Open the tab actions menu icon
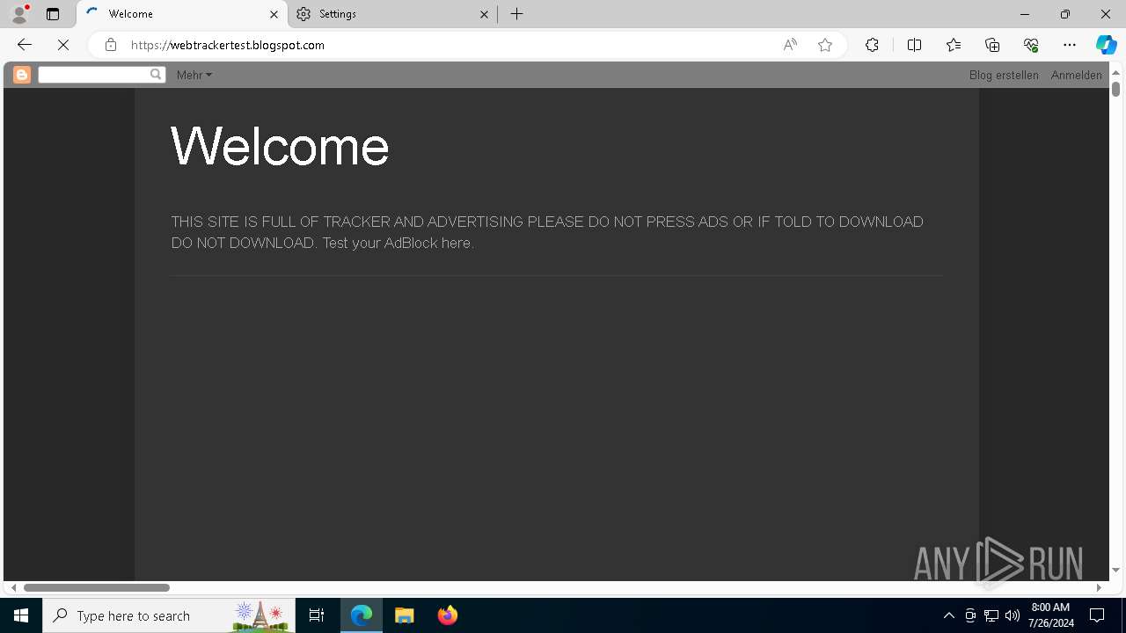 coord(53,14)
